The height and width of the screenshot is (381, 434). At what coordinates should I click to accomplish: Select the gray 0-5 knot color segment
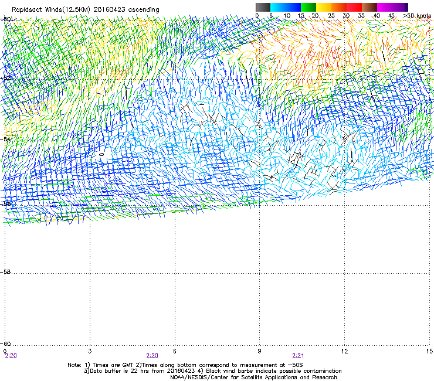pos(263,7)
